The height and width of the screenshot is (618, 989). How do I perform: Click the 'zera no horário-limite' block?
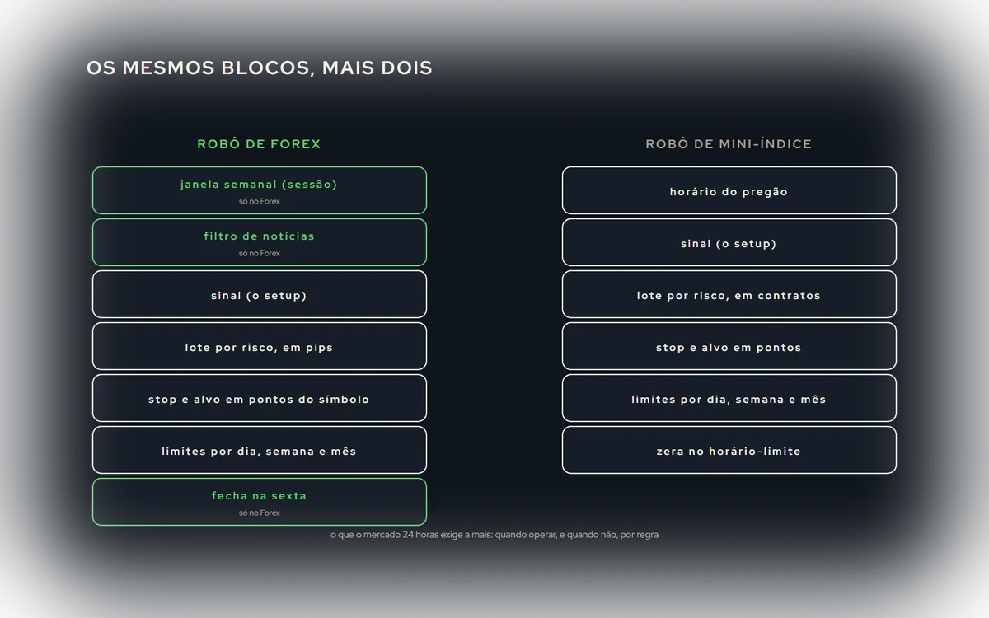click(729, 450)
